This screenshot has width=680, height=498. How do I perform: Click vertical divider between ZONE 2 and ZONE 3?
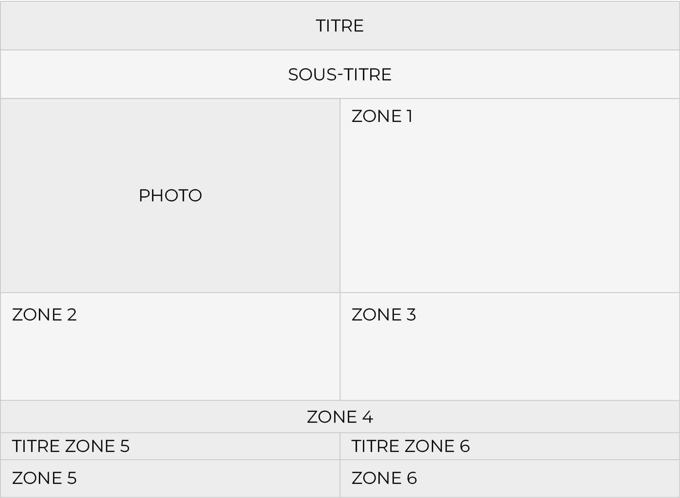[340, 347]
